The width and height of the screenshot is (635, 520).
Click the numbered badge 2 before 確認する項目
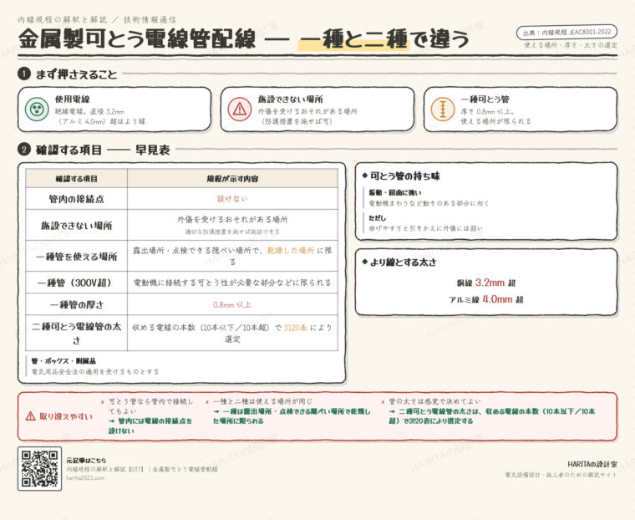coord(24,150)
